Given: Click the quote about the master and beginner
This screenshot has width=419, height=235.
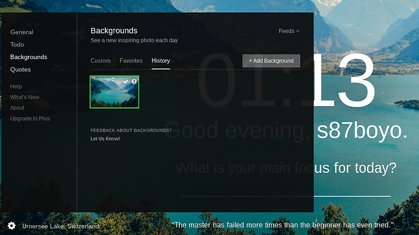Looking at the screenshot, I should [282, 225].
